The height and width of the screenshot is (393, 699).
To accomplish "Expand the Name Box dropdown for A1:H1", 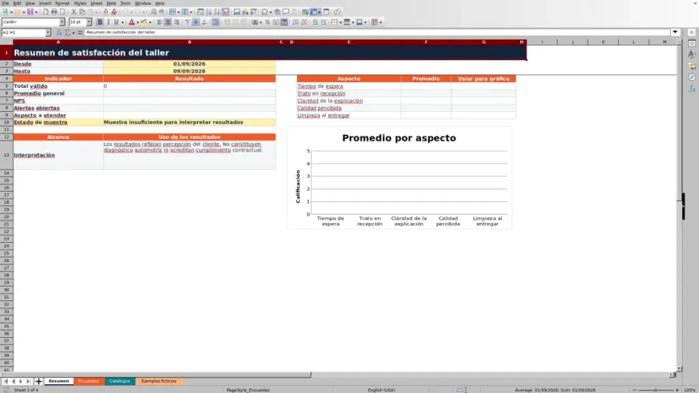I will [48, 33].
